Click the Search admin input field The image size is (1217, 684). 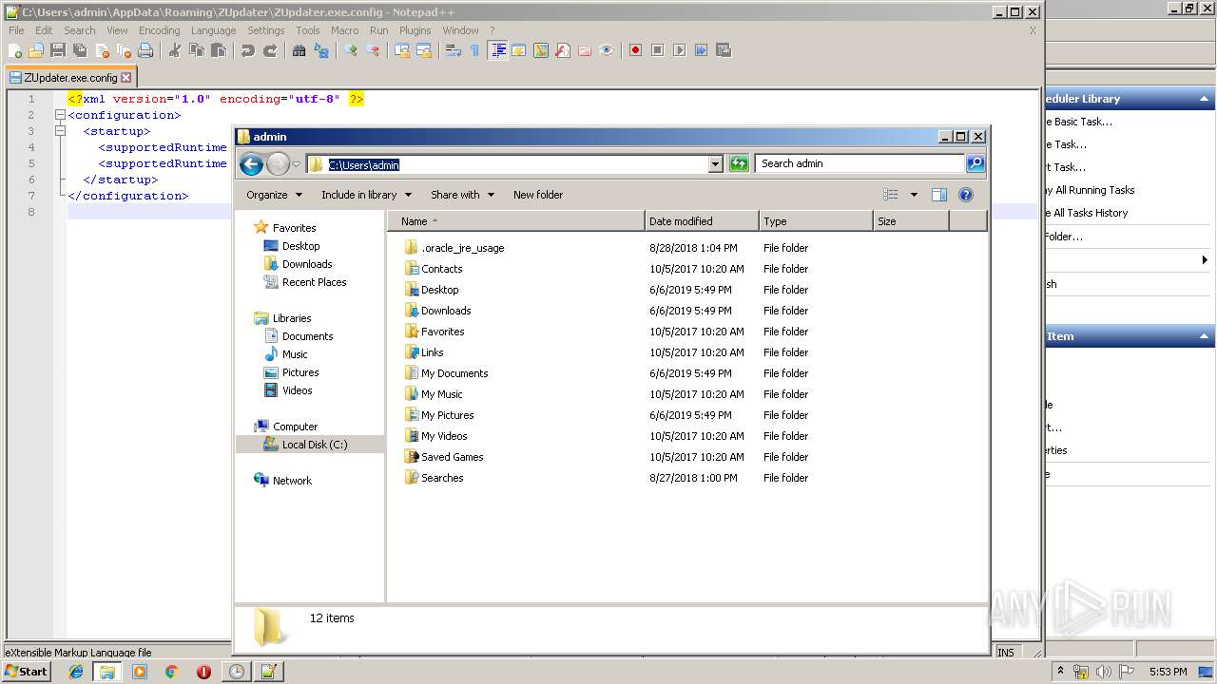point(860,163)
